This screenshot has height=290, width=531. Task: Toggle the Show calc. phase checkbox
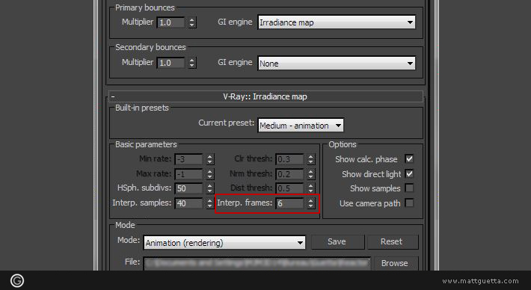(409, 158)
